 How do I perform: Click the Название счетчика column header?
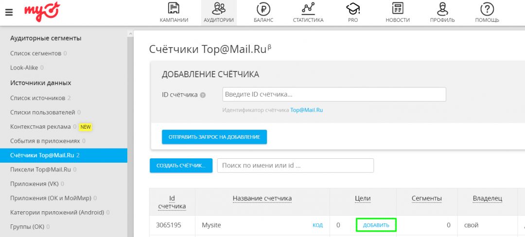(262, 199)
